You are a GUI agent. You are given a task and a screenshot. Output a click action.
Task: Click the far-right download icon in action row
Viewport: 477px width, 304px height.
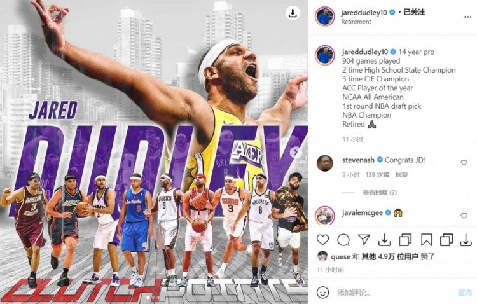(x=466, y=240)
